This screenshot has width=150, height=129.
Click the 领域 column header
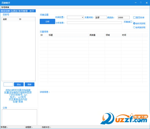click(113, 35)
